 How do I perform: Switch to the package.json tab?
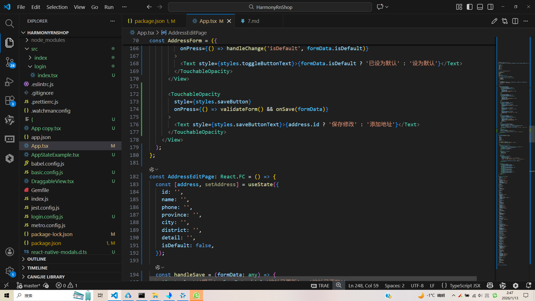tap(150, 21)
